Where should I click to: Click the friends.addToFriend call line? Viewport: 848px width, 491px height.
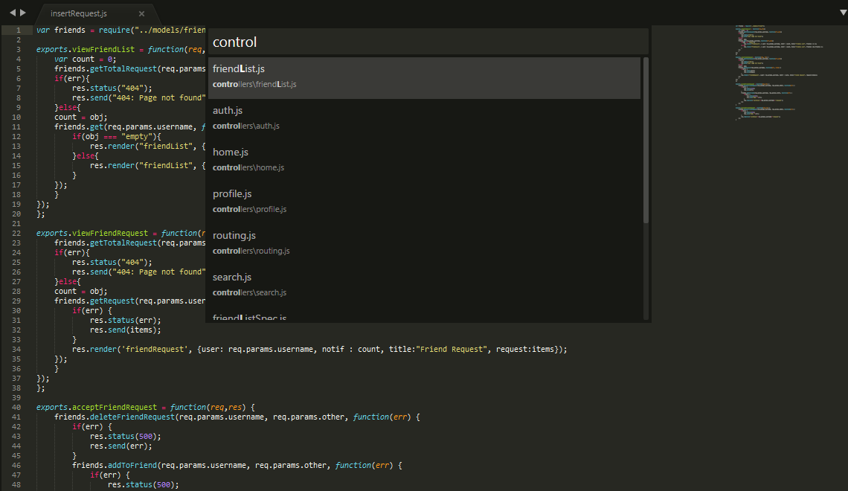click(237, 465)
